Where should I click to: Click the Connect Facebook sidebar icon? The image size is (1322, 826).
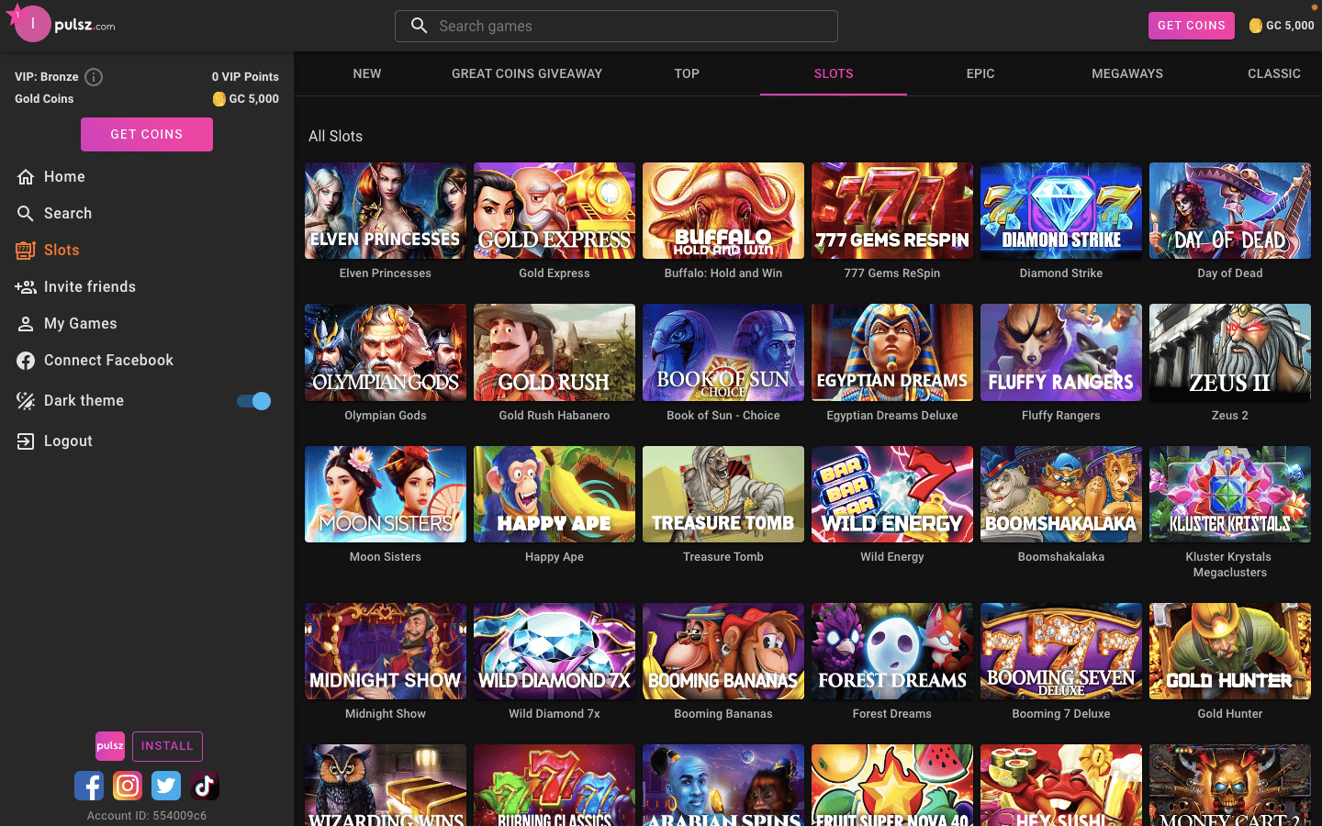[25, 360]
